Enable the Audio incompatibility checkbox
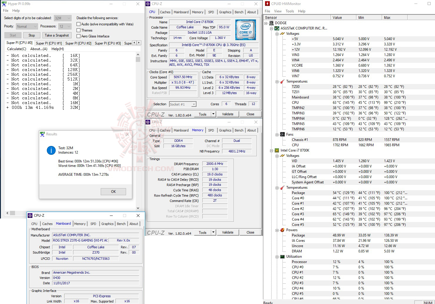 [x=78, y=24]
